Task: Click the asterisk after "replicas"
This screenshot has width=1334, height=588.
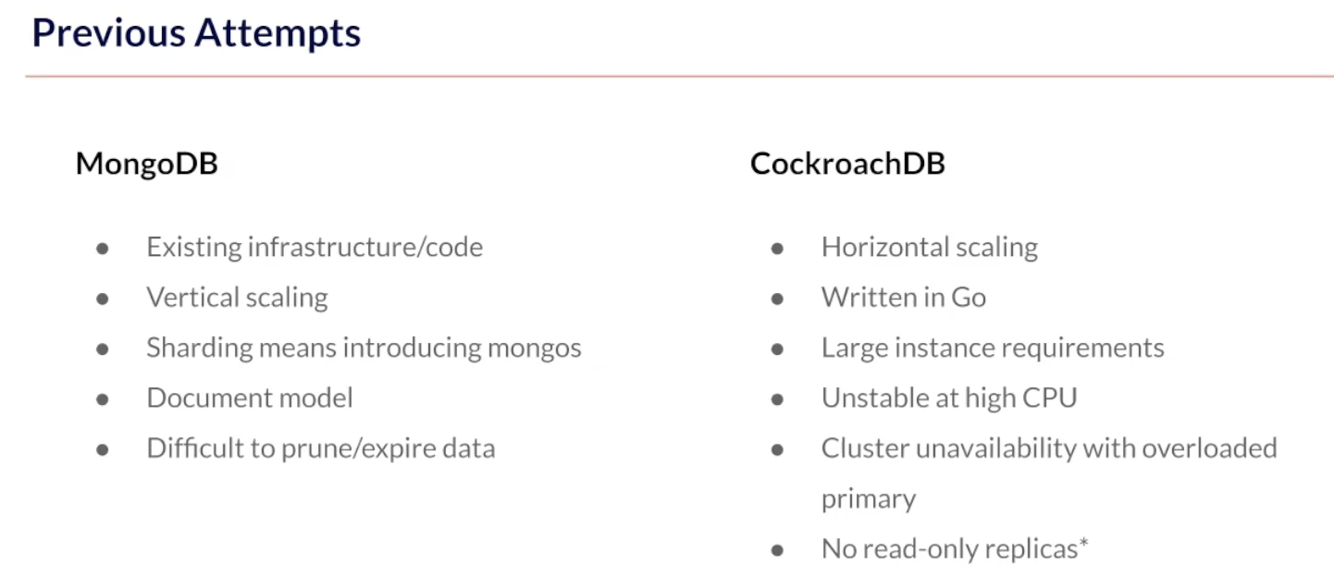Action: (1083, 545)
